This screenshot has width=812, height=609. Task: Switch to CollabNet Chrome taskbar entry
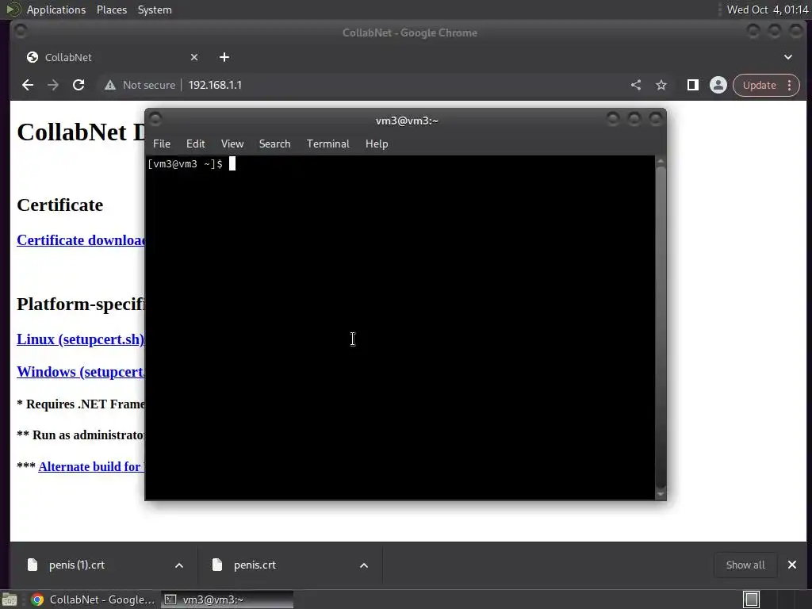click(92, 599)
